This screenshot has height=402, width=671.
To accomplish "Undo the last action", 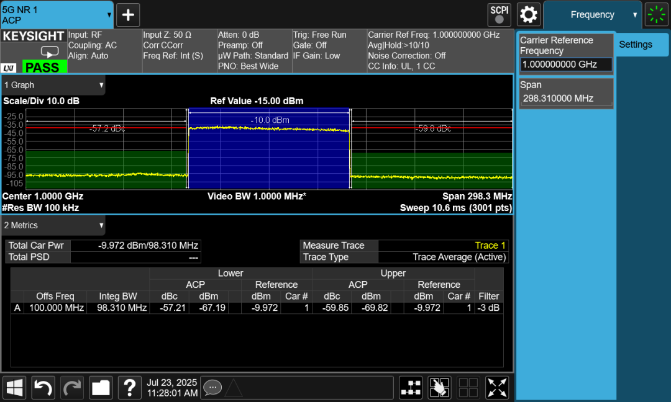I will [x=43, y=388].
